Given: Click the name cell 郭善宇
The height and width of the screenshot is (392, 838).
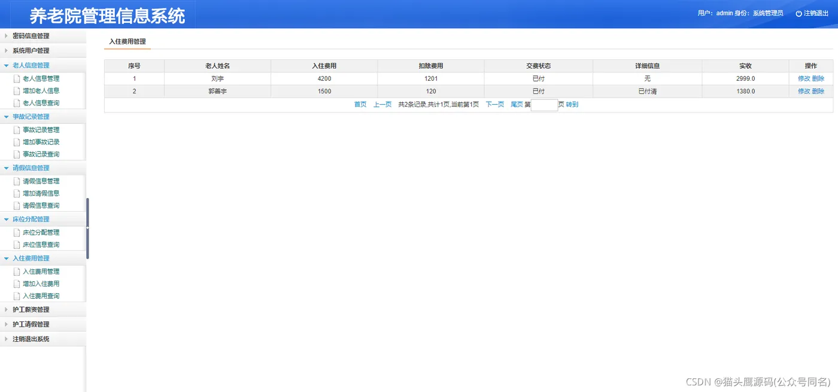Looking at the screenshot, I should (218, 92).
